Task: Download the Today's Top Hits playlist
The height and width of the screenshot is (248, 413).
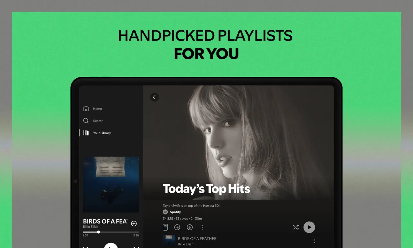Action: tap(190, 227)
